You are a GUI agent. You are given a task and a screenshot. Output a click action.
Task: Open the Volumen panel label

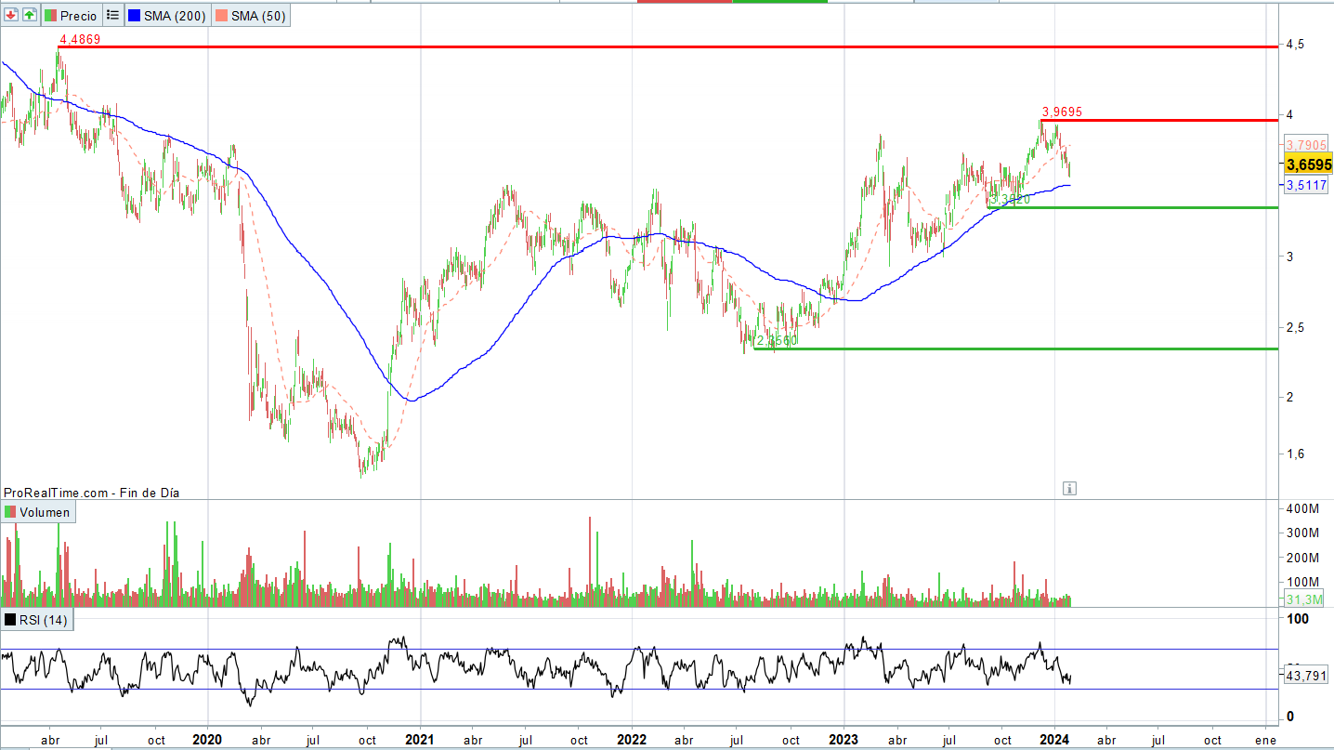pyautogui.click(x=45, y=512)
